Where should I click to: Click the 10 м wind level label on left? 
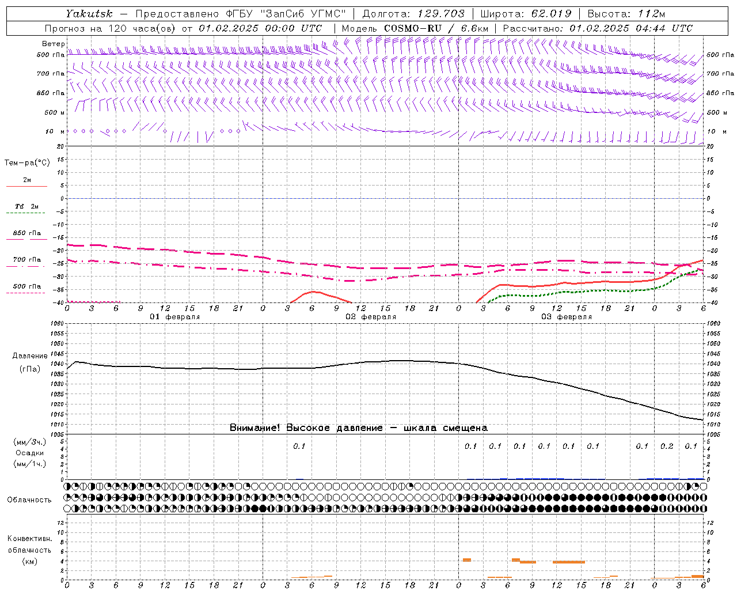pos(55,131)
